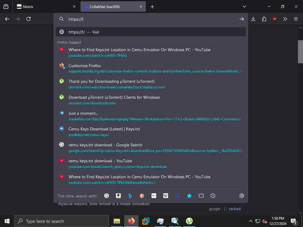Viewport: 303px width, 227px height.
Task: Open the Downloads toolbar button
Action: (253, 19)
